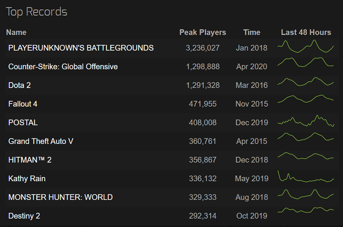Open Dota 2 stats page
The width and height of the screenshot is (343, 227).
(19, 85)
